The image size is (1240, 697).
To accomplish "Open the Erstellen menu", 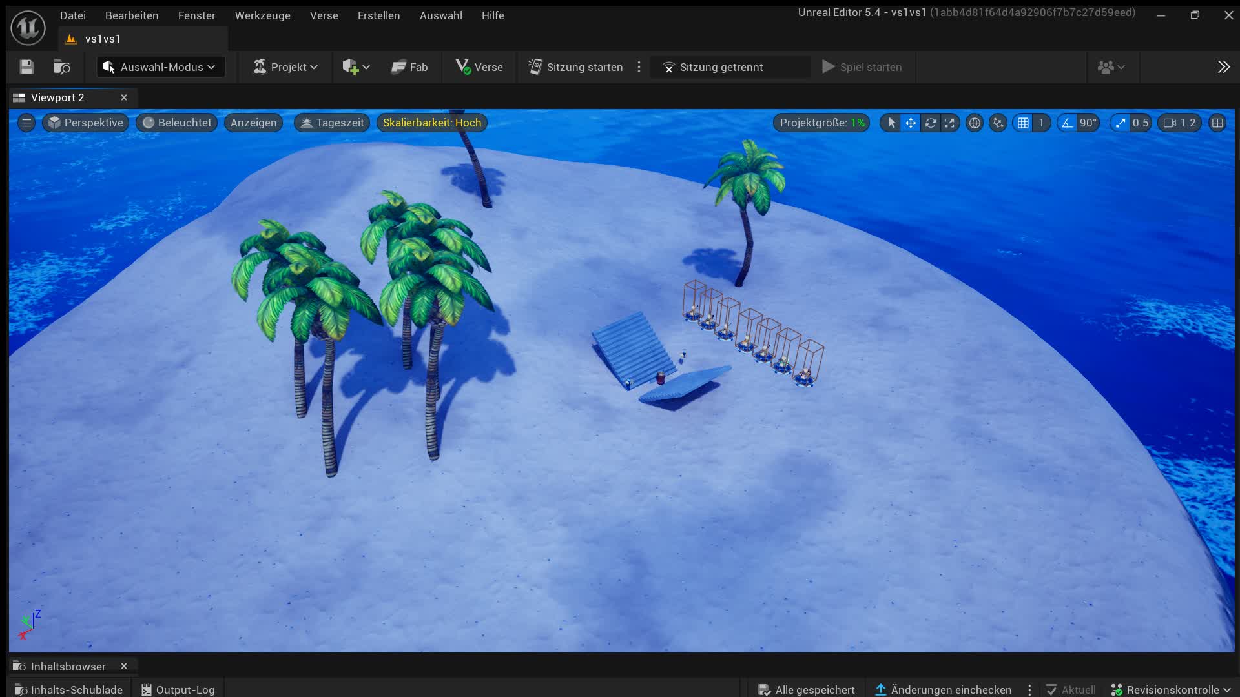I will click(378, 15).
